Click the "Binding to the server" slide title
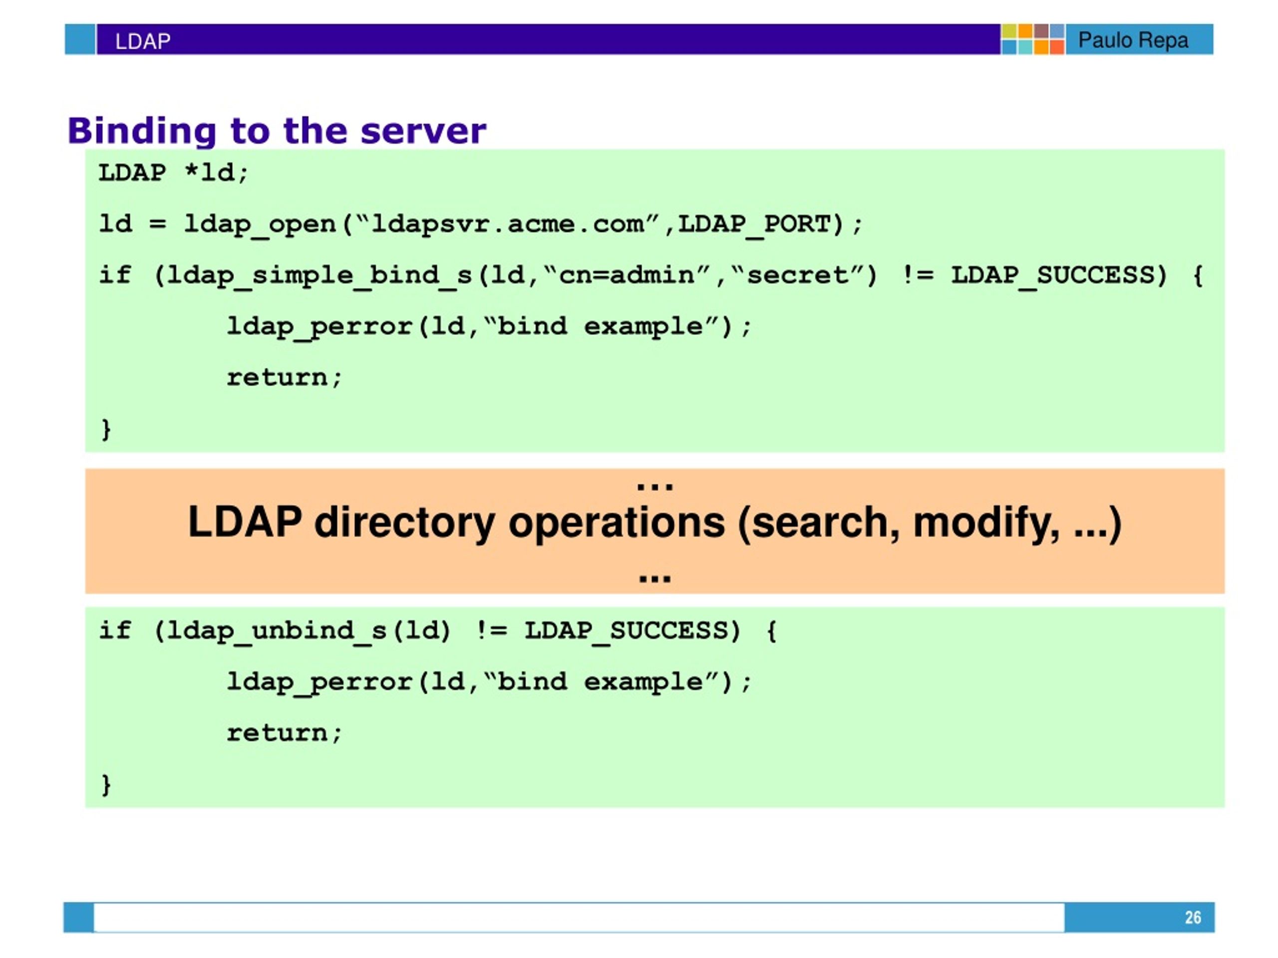Viewport: 1278px width, 958px height. [x=277, y=132]
